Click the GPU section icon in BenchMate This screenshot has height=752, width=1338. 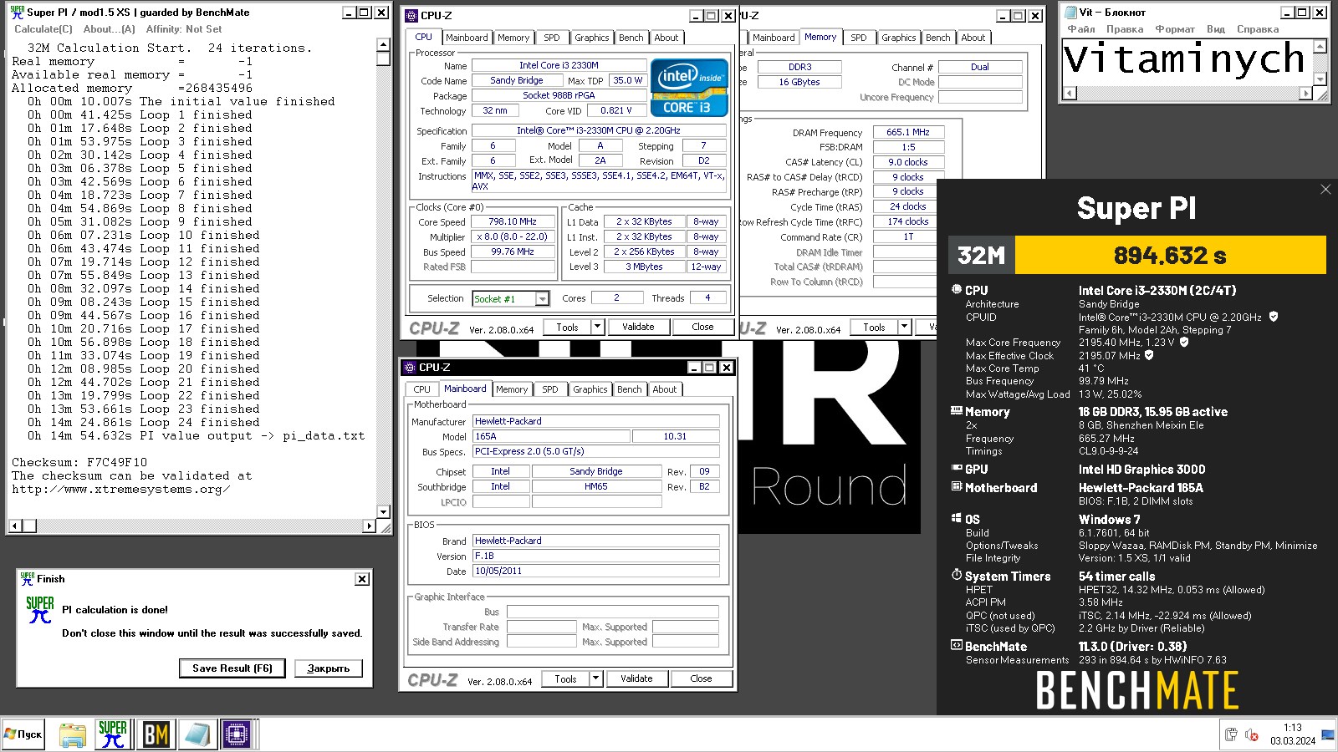(956, 469)
